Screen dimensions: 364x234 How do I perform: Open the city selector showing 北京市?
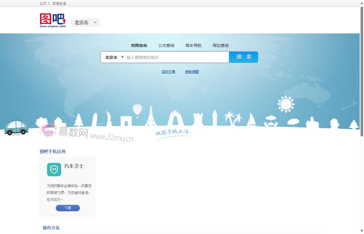tap(85, 23)
